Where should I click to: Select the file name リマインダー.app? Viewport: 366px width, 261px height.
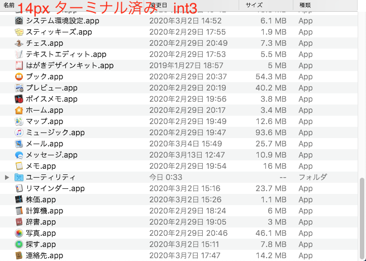[x=55, y=189]
